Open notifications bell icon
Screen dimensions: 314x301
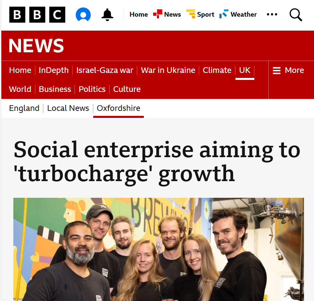coord(107,15)
